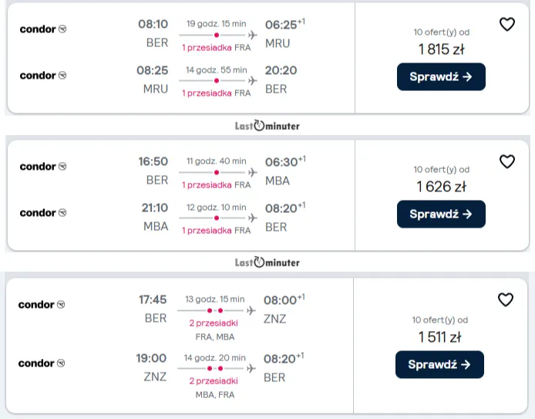This screenshot has height=419, width=535.
Task: Favorite the 1 626 zł Mombasa offer
Action: (x=506, y=162)
